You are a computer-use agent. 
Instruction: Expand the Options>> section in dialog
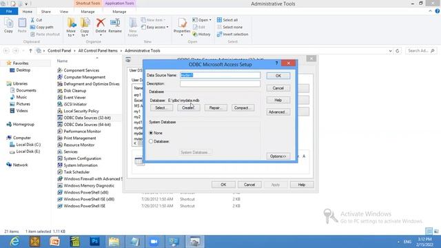pyautogui.click(x=278, y=156)
